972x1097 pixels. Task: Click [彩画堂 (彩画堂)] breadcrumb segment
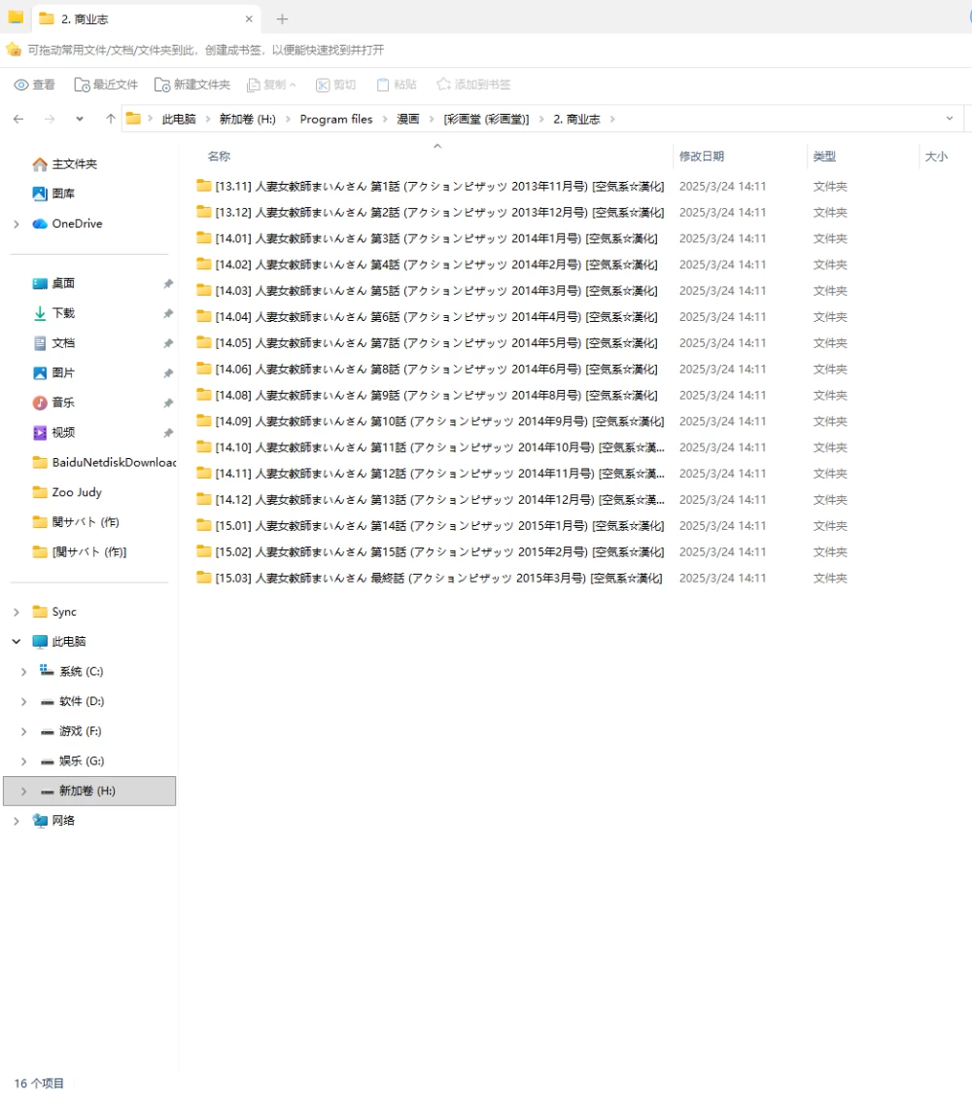pyautogui.click(x=487, y=119)
